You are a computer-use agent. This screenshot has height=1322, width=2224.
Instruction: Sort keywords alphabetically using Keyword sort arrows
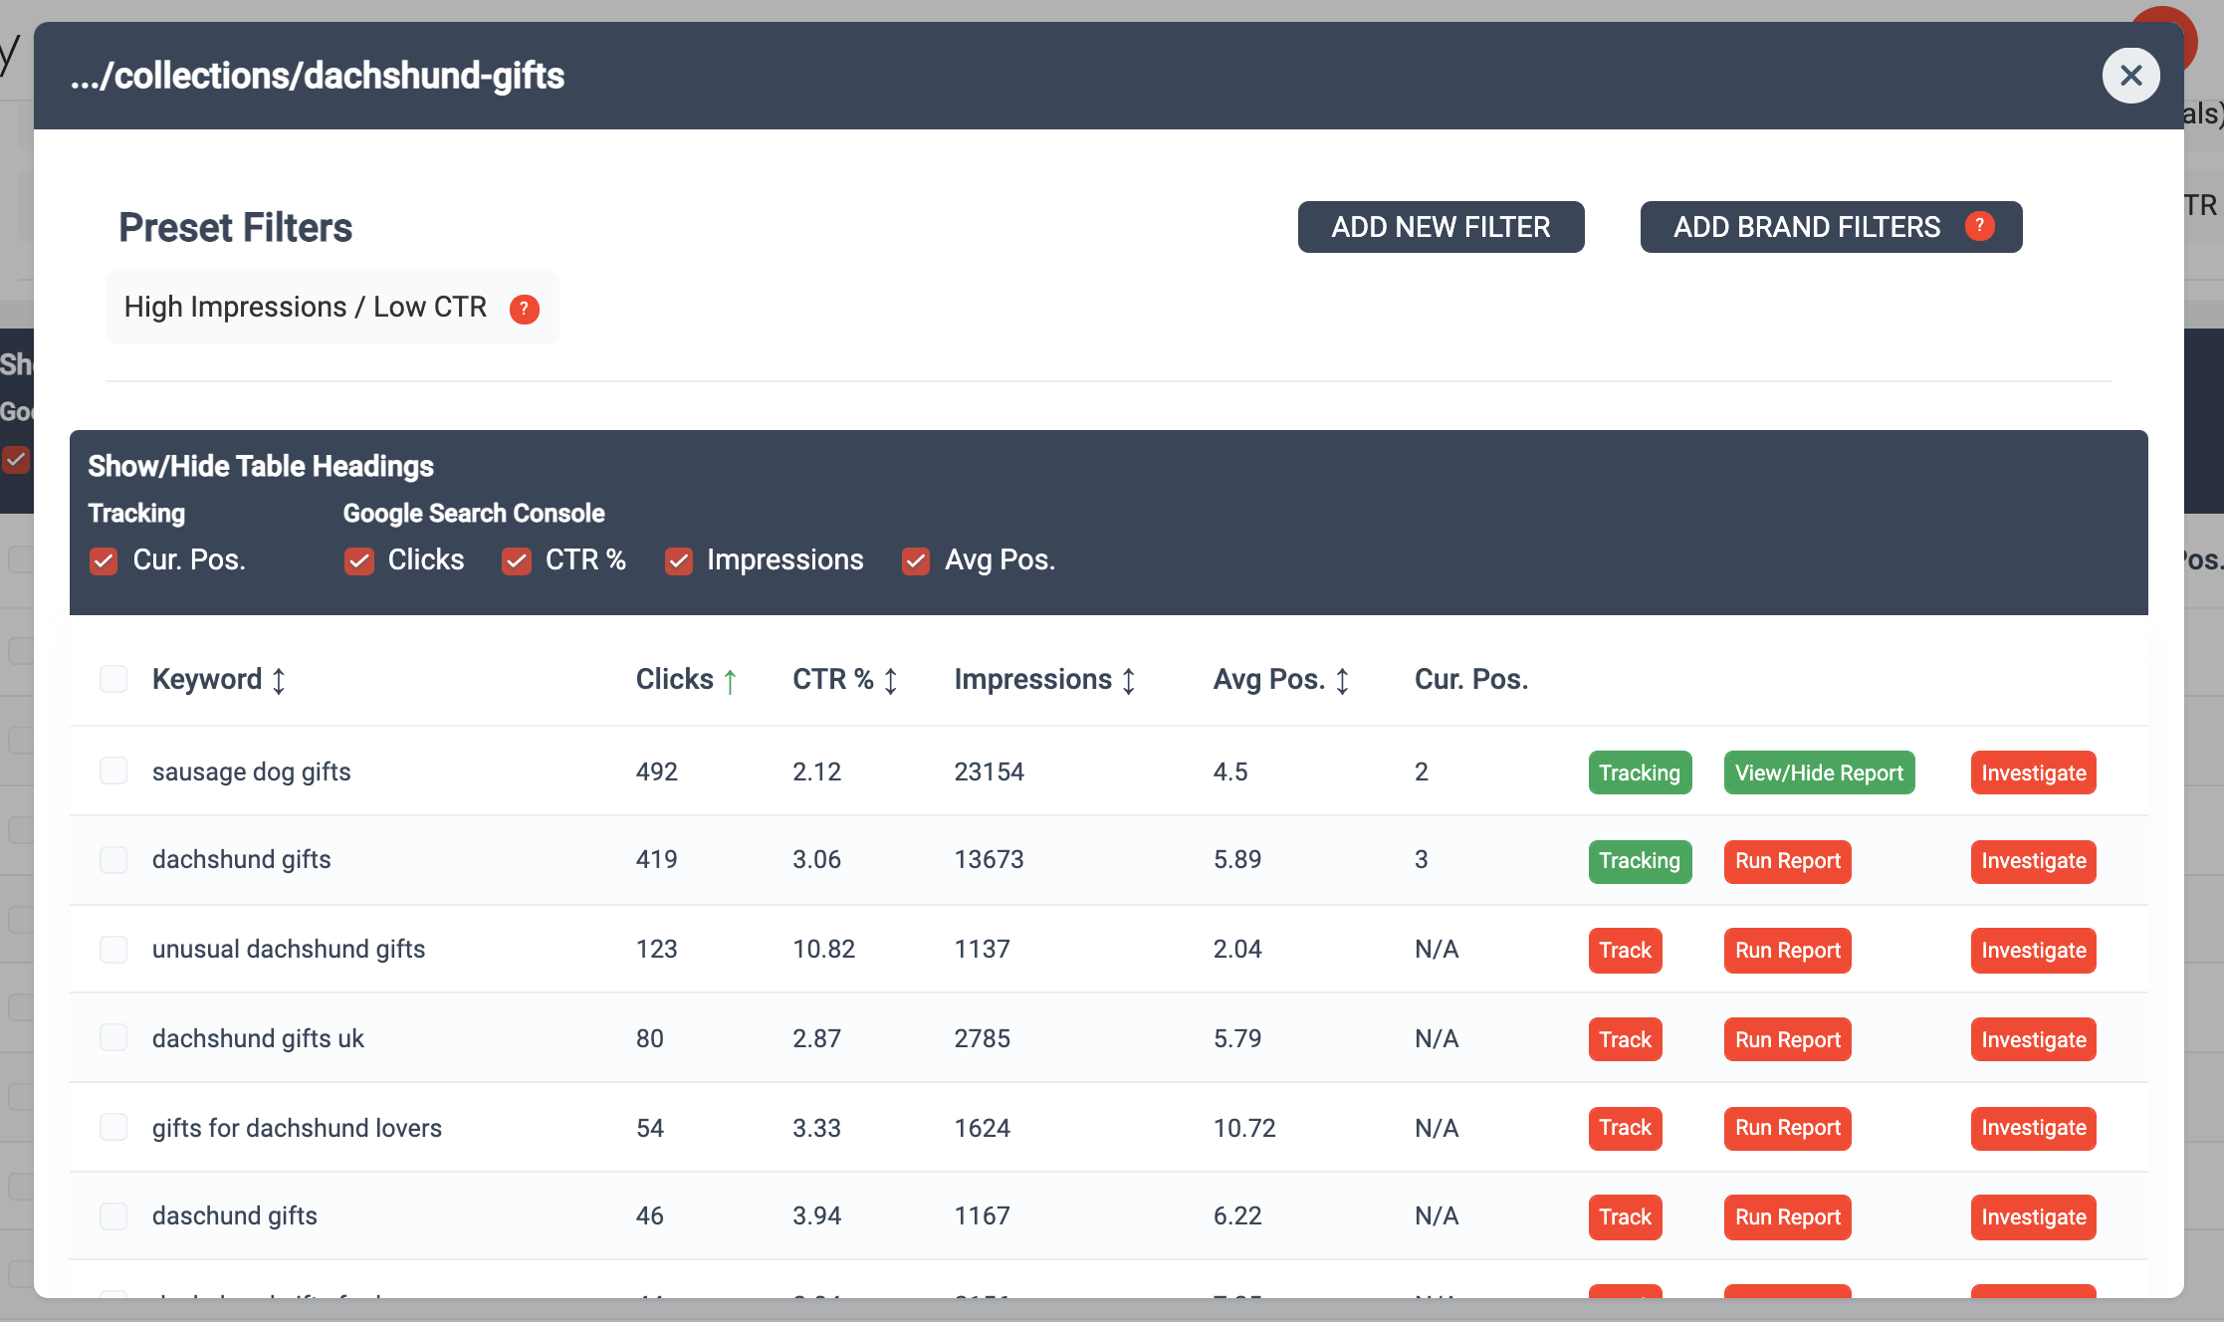pos(279,681)
